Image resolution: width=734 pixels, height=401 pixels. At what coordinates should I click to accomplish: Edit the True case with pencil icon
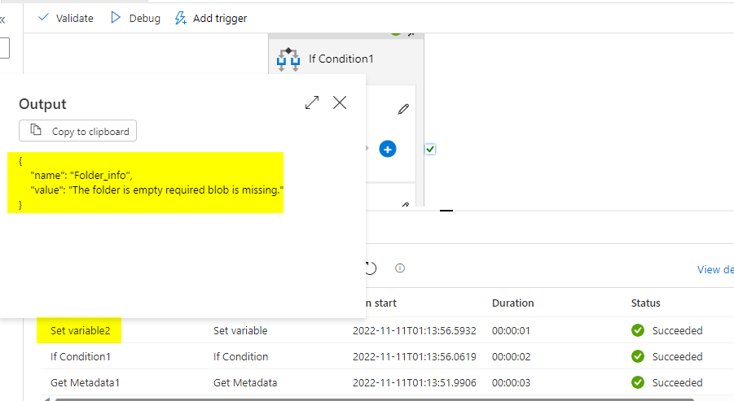point(403,109)
